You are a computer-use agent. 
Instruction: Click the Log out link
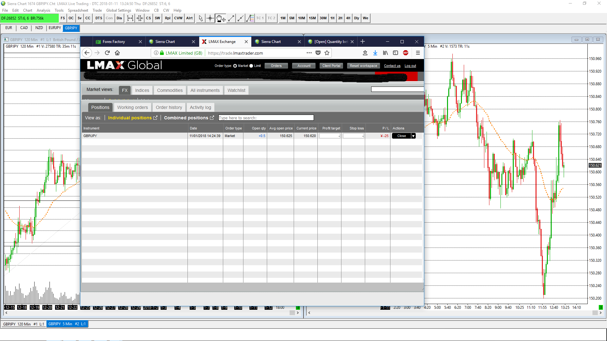(x=410, y=66)
